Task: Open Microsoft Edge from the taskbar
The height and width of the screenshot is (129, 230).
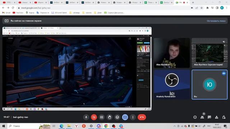Action: [61, 126]
